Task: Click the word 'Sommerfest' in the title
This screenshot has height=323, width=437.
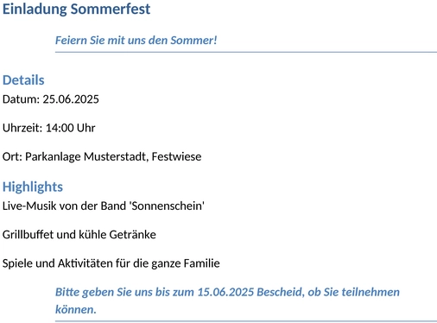Action: 111,9
